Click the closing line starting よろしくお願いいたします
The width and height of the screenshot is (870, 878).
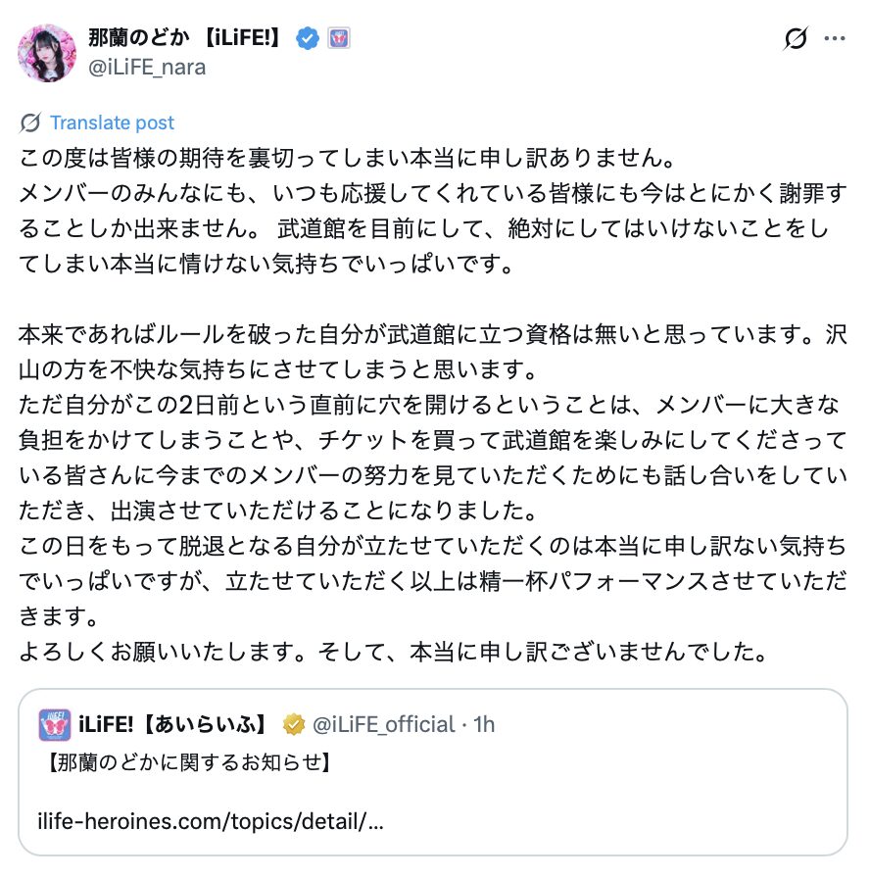pos(388,650)
